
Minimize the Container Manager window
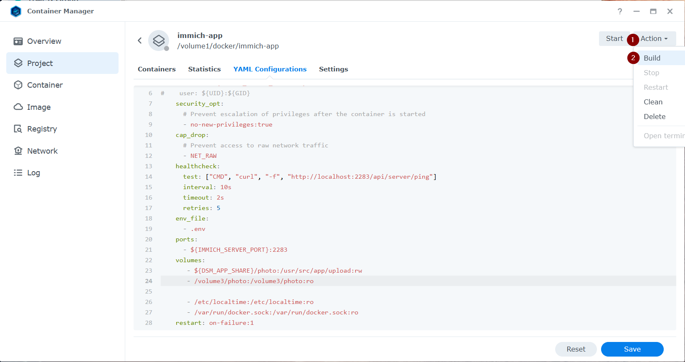tap(637, 11)
